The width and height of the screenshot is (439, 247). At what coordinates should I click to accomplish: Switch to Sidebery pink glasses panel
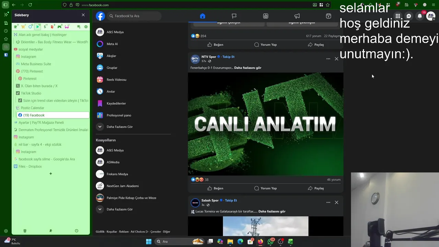67,26
